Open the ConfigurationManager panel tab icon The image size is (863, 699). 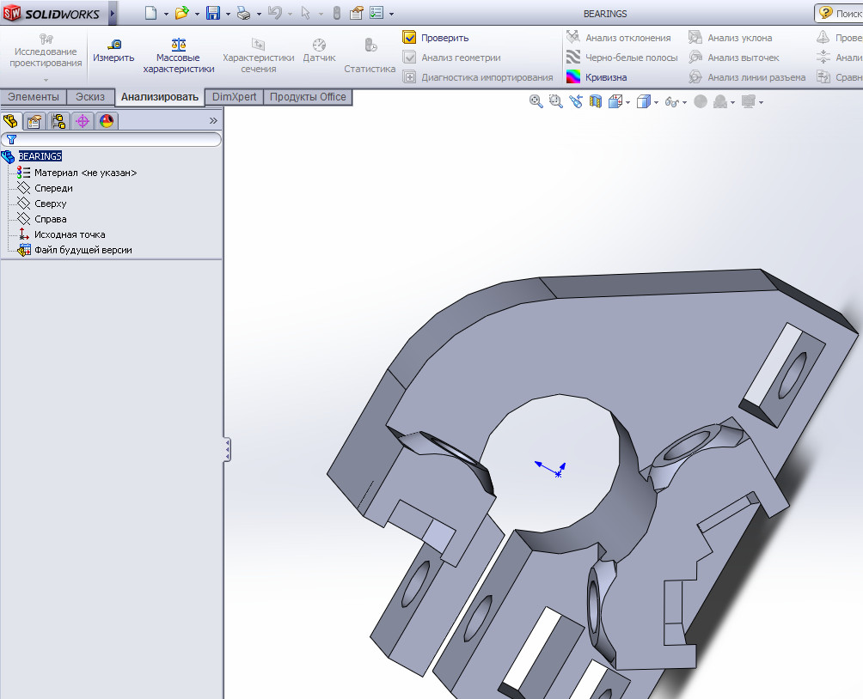click(58, 121)
